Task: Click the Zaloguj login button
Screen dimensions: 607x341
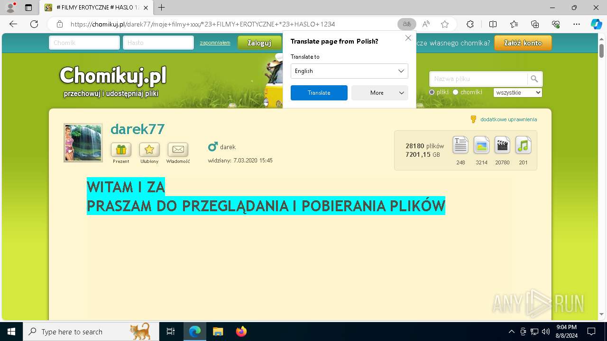Action: click(x=259, y=43)
